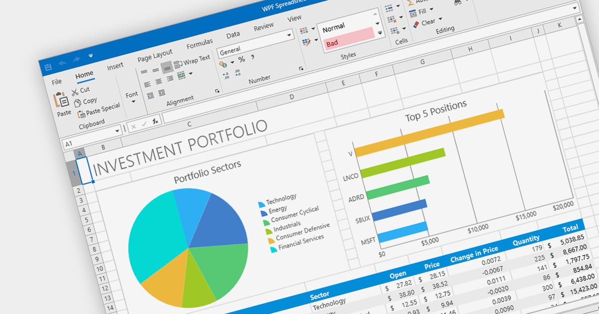Click the formula bar cancel X
This screenshot has height=314, width=599.
[134, 127]
